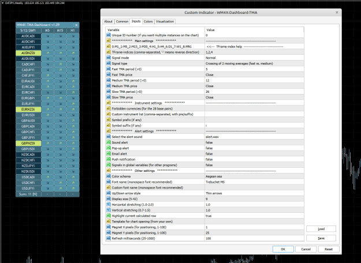Click the icon beside Refresh milliseconds row
This screenshot has width=361, height=263.
tap(109, 238)
